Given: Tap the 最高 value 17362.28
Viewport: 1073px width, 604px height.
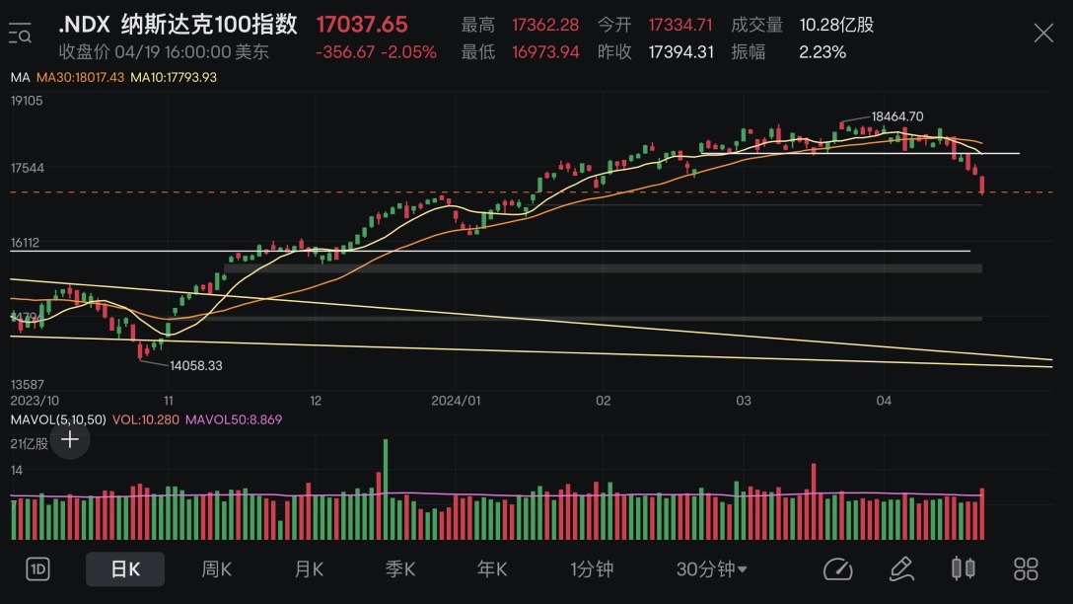Looking at the screenshot, I should click(545, 26).
